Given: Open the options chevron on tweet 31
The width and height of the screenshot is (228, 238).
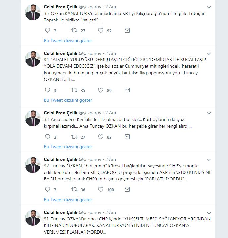Looking at the screenshot, I should click(x=209, y=213).
